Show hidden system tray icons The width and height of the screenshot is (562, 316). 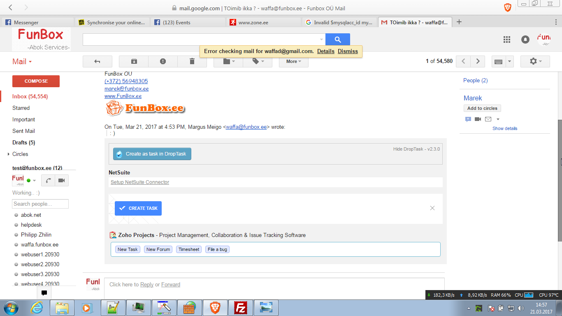pos(469,308)
